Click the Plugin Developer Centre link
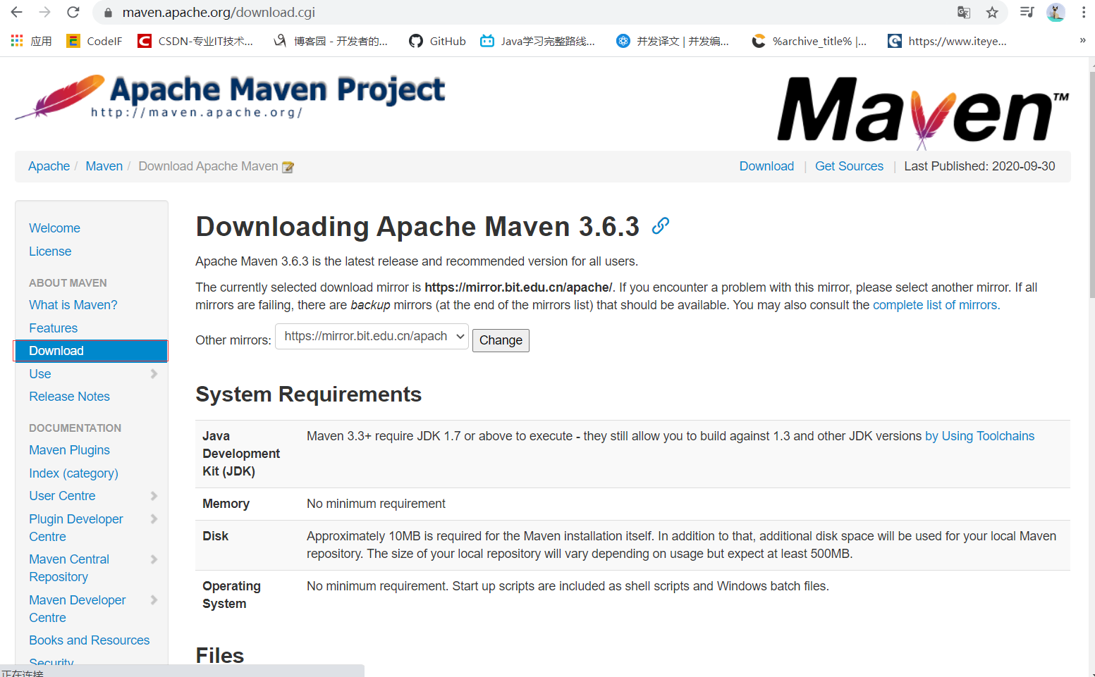The image size is (1095, 677). click(x=75, y=528)
